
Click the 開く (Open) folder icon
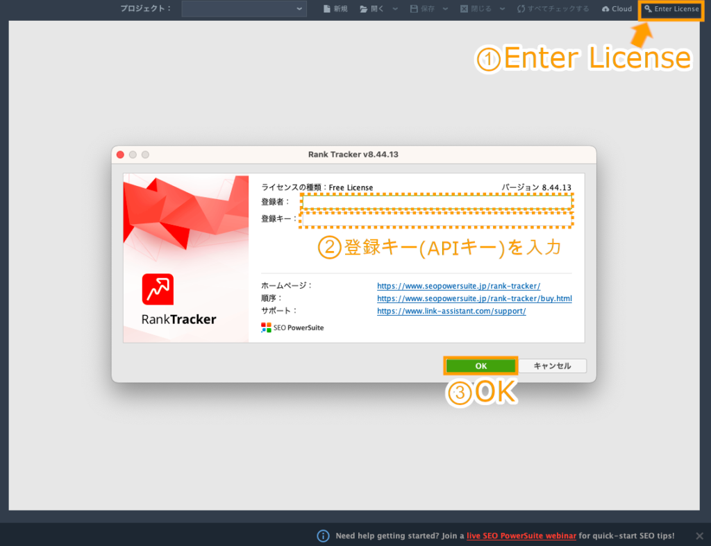(x=363, y=8)
